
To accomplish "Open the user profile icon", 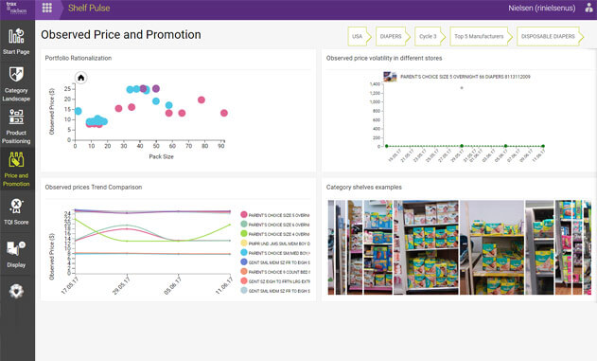I will (588, 8).
